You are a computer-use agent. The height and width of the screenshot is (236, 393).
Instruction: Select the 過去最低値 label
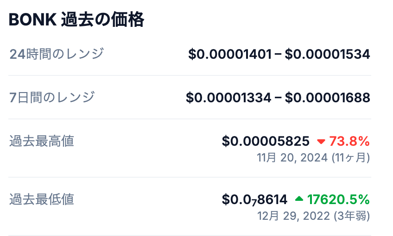tap(42, 199)
